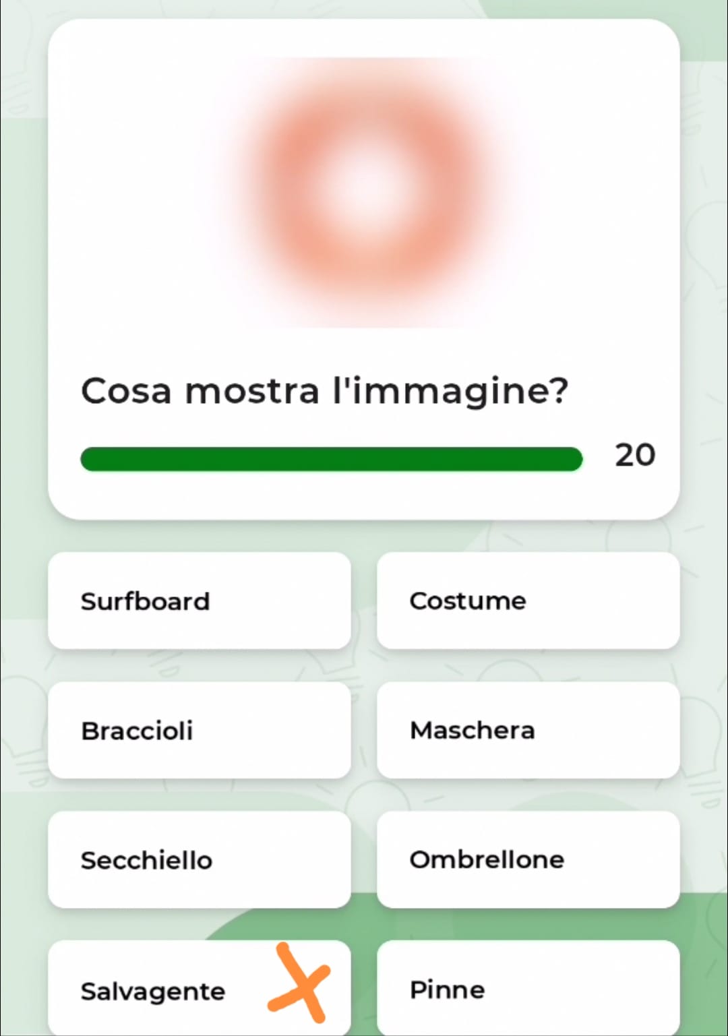This screenshot has height=1036, width=728.
Task: Select the Maschera answer button
Action: 528,730
